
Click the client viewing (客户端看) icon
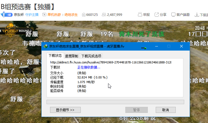(x=173, y=14)
